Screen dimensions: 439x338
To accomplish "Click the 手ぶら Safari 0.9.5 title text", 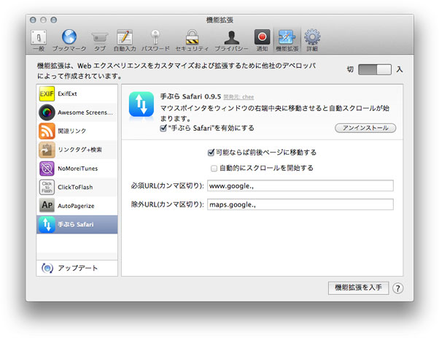I will [x=190, y=96].
